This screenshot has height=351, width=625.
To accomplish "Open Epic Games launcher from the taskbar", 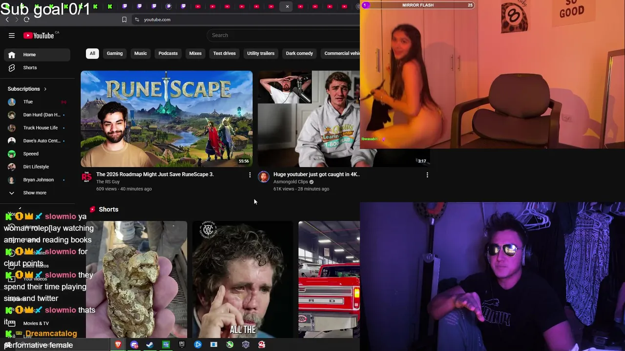I will click(182, 345).
